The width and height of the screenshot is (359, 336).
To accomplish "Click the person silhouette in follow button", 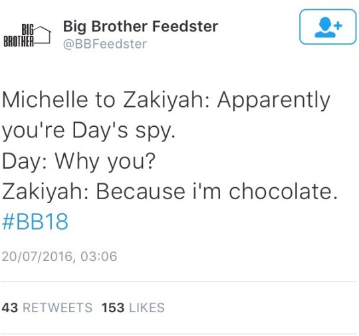I will click(x=325, y=27).
